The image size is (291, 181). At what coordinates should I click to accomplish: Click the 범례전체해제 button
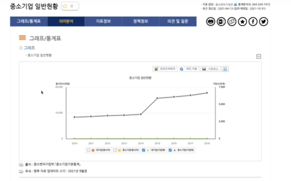coord(165,69)
